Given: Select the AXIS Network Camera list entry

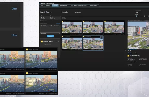Looking at the screenshot, I should (x=50, y=26).
